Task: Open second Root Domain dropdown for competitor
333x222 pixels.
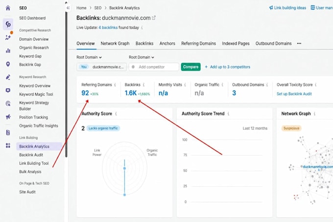Action: click(x=141, y=57)
